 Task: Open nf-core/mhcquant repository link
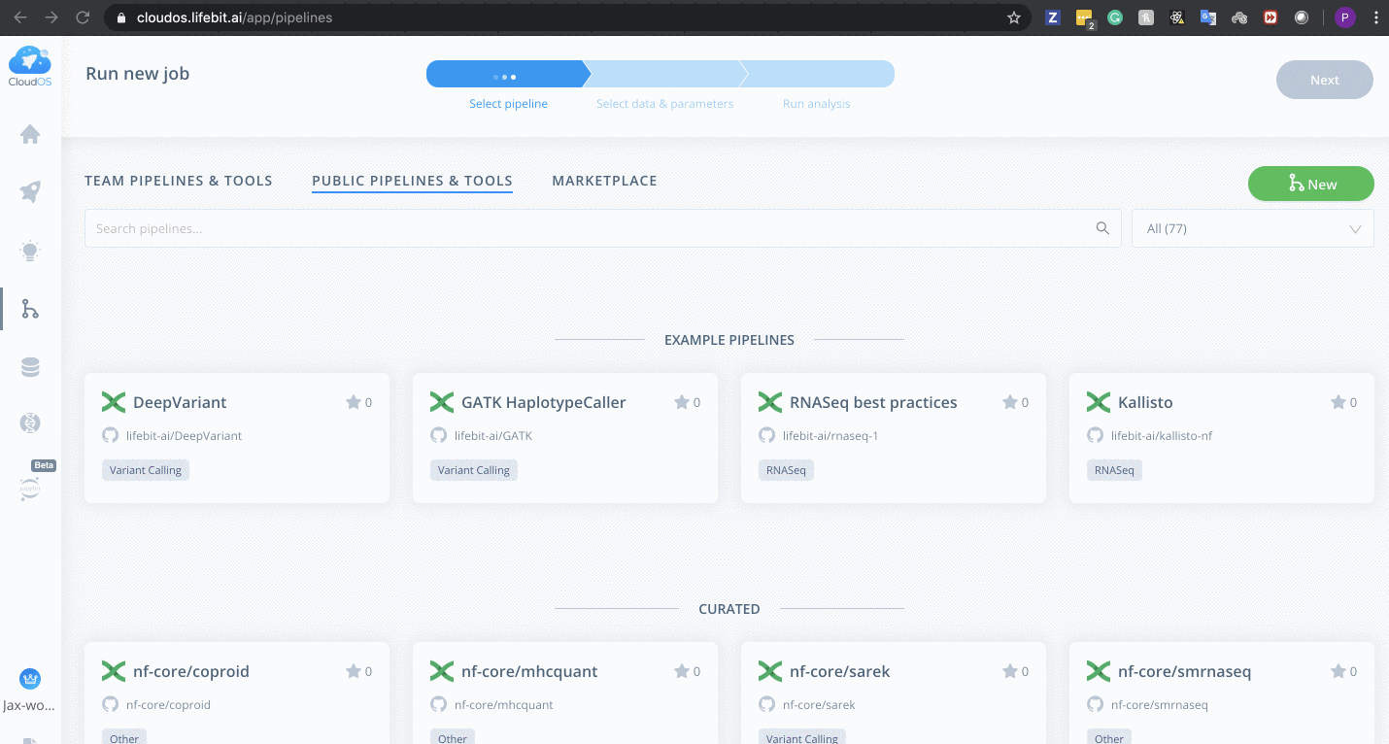(503, 704)
